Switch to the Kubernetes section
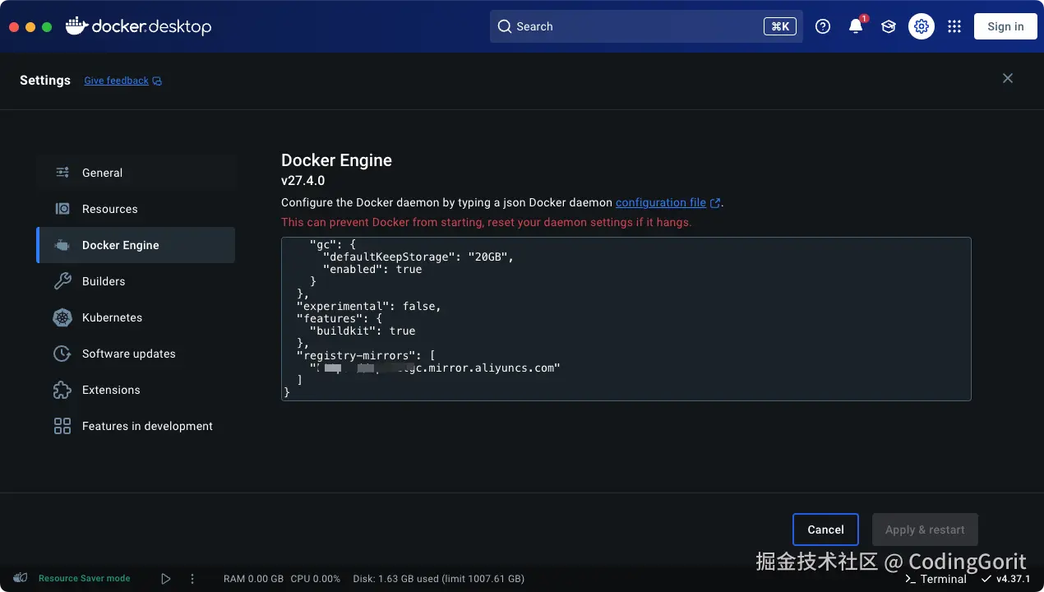 (136, 317)
